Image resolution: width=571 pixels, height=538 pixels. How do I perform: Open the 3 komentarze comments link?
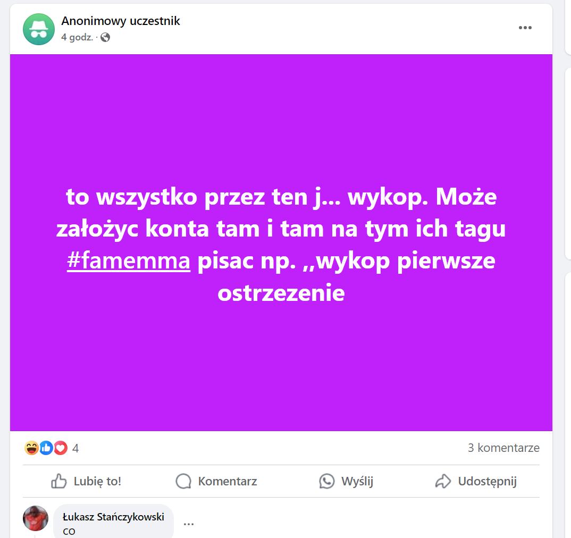(503, 448)
